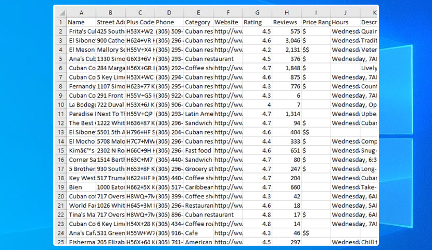Select column G header

click(x=257, y=13)
